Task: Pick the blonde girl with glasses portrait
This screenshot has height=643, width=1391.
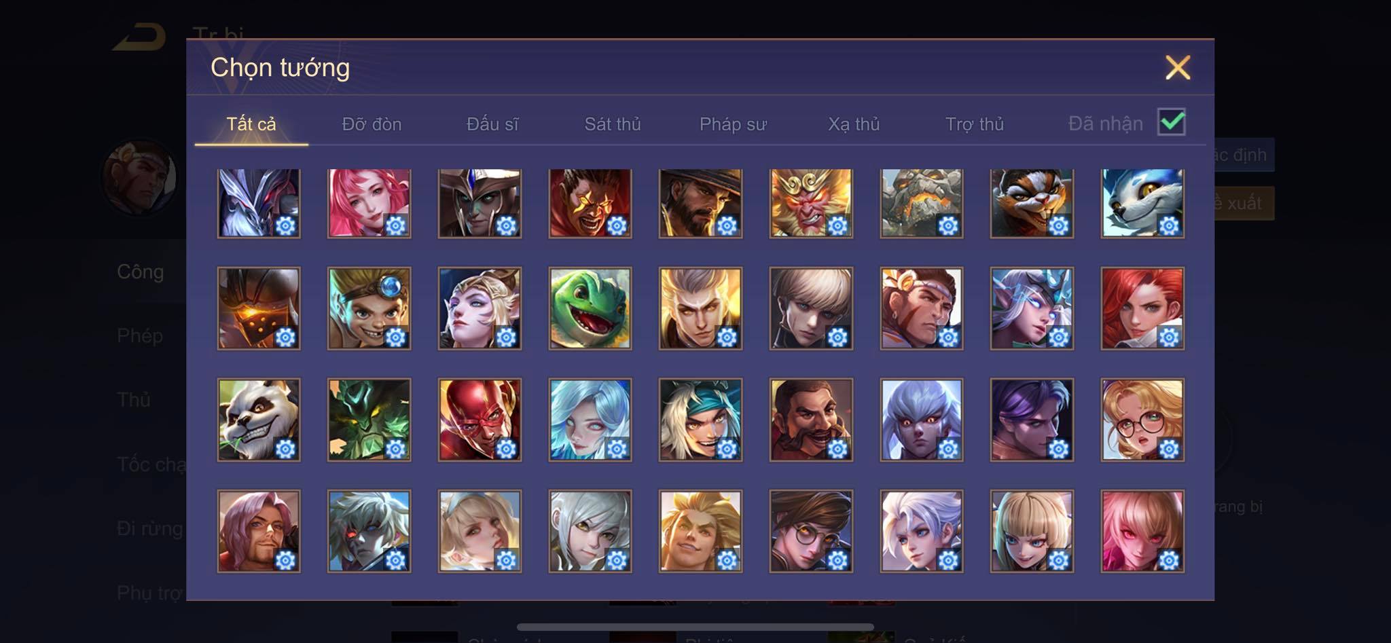Action: (x=1142, y=420)
